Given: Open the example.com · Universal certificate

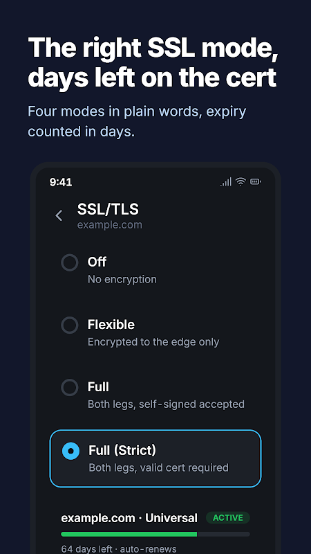Looking at the screenshot, I should point(129,518).
